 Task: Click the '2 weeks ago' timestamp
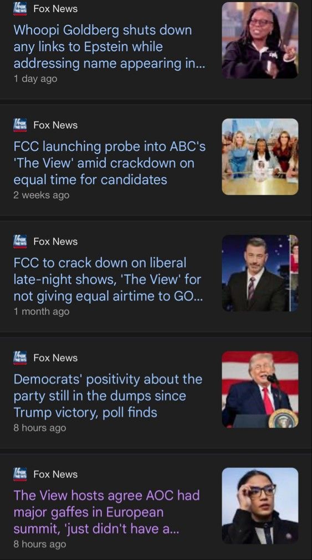(42, 195)
